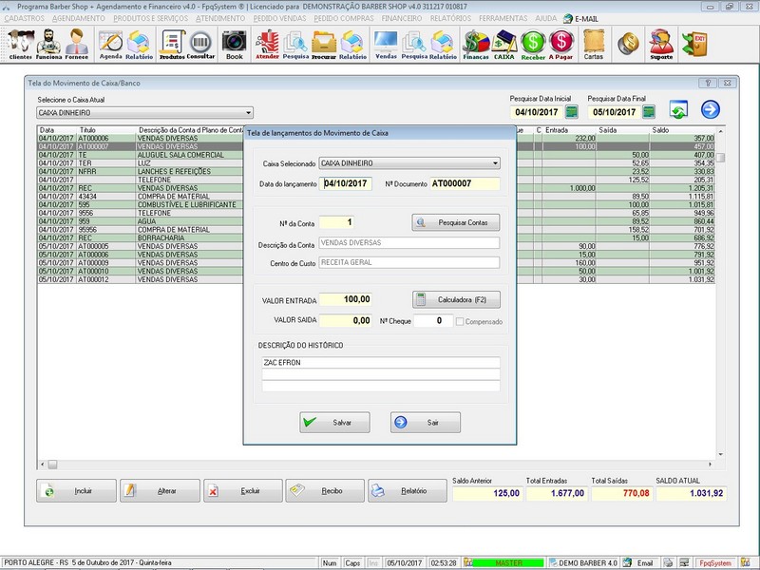The height and width of the screenshot is (570, 760).
Task: Open calendar picker for Pesquisar Data Inicial
Action: 571,112
